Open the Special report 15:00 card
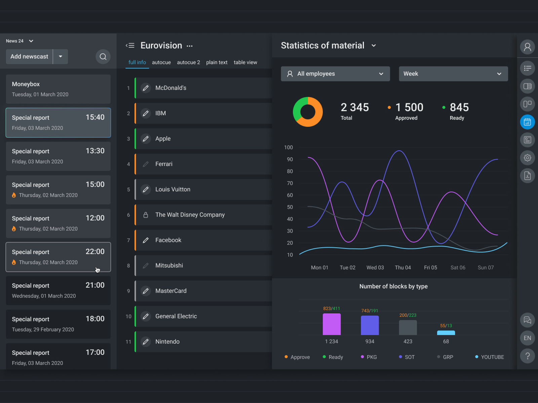538x403 pixels. pos(58,190)
